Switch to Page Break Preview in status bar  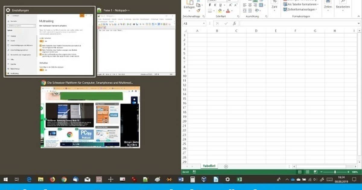[316, 172]
